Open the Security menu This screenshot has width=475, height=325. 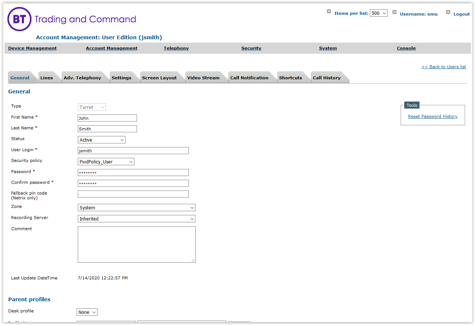[251, 48]
